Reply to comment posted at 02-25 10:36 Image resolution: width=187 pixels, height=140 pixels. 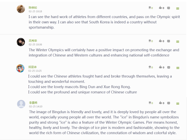(168, 41)
